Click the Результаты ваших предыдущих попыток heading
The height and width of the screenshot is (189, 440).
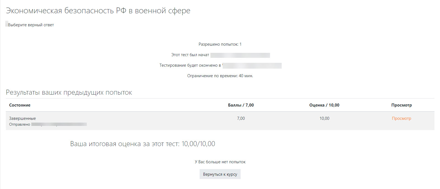pyautogui.click(x=69, y=92)
